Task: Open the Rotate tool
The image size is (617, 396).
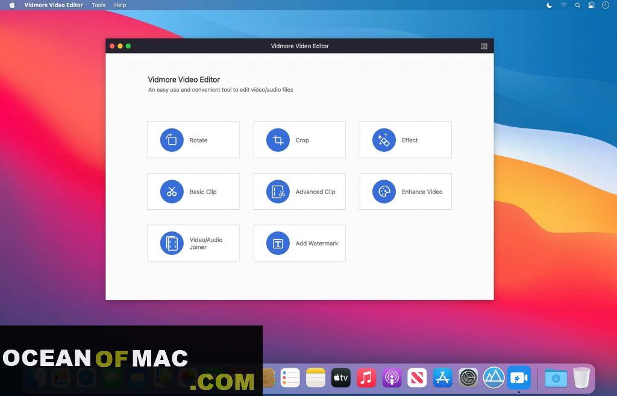Action: point(193,140)
